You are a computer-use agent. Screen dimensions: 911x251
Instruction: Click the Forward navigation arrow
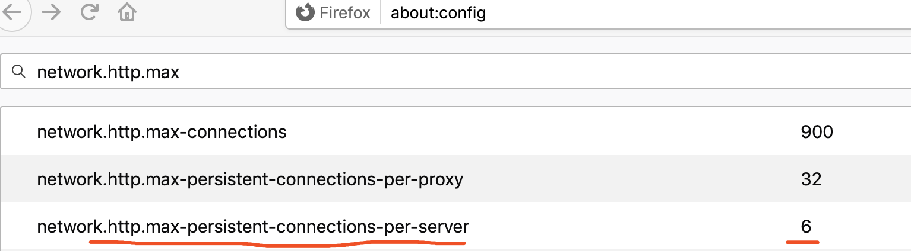pyautogui.click(x=52, y=12)
